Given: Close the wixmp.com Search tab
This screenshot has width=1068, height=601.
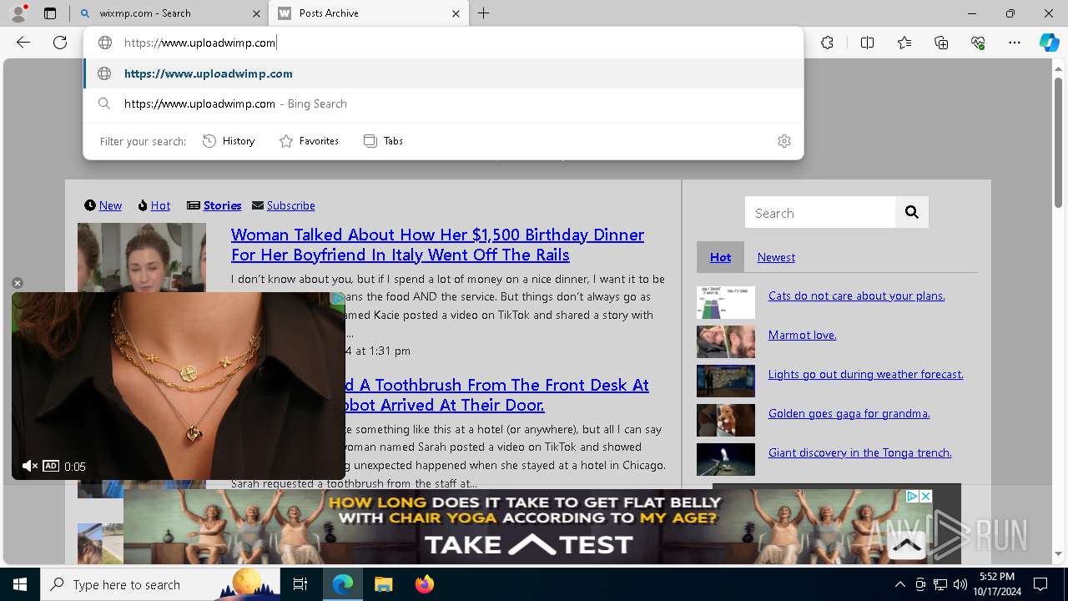Looking at the screenshot, I should click(256, 13).
